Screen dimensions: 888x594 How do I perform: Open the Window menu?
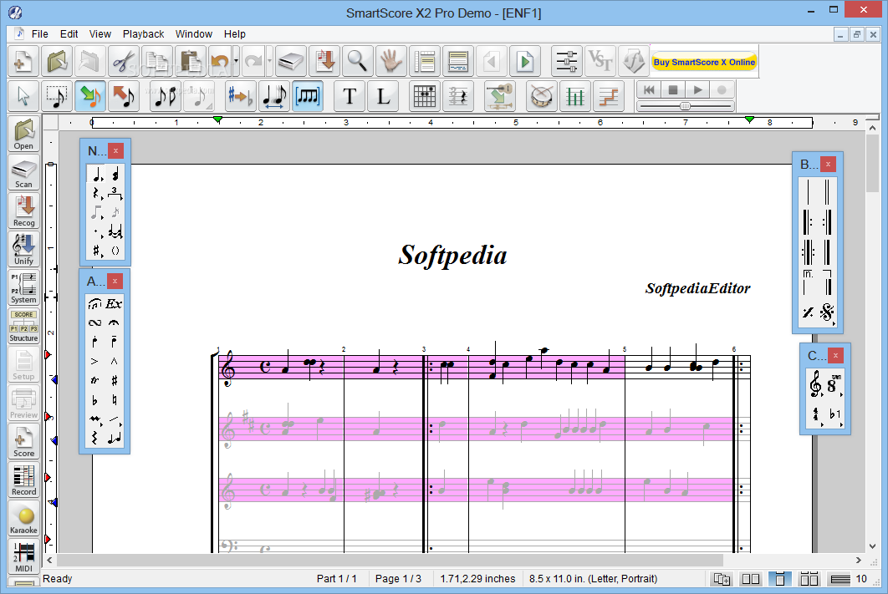(x=194, y=34)
